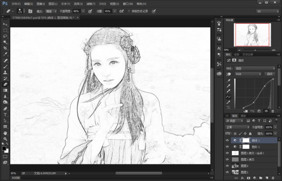The image size is (282, 181).
Task: Enable the 抹到历史记录 checkbox
Action: pos(129,11)
